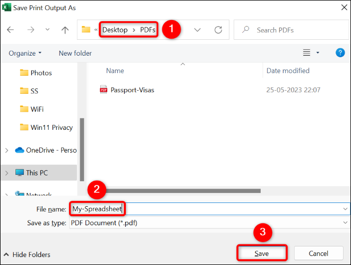Click the Cancel button
The height and width of the screenshot is (265, 351).
(318, 253)
